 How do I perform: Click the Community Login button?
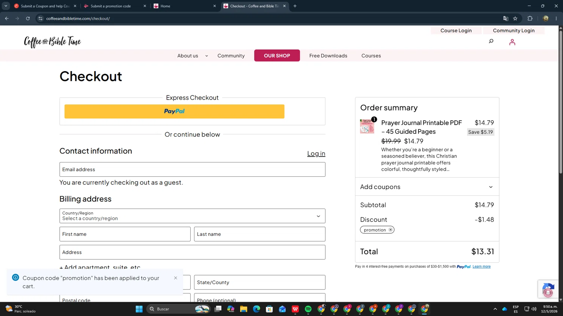click(513, 30)
